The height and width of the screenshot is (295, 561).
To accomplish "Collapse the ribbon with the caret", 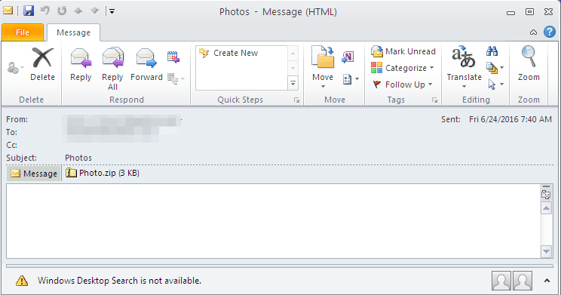I will click(x=533, y=32).
